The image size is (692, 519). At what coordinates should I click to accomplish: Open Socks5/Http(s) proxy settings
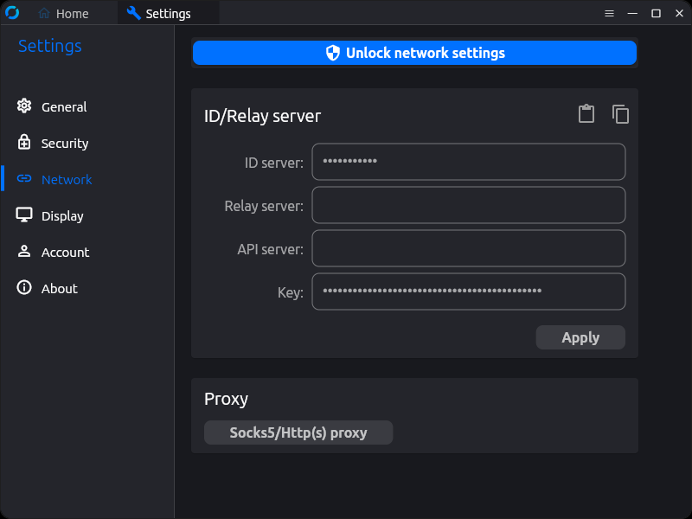pyautogui.click(x=298, y=432)
